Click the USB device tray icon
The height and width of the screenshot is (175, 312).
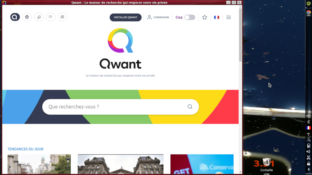pos(309,116)
